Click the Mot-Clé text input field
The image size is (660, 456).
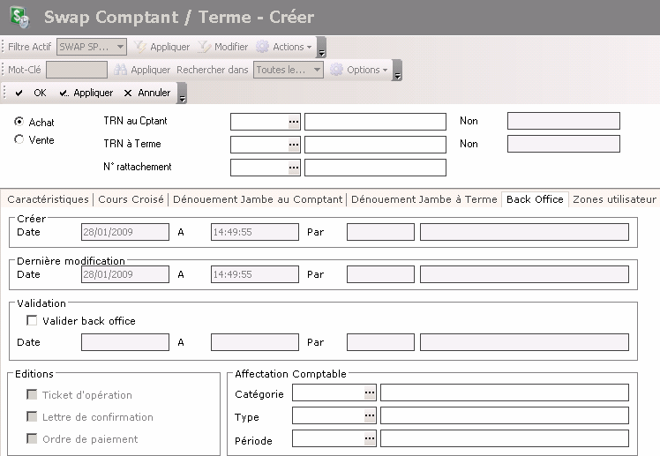[77, 70]
